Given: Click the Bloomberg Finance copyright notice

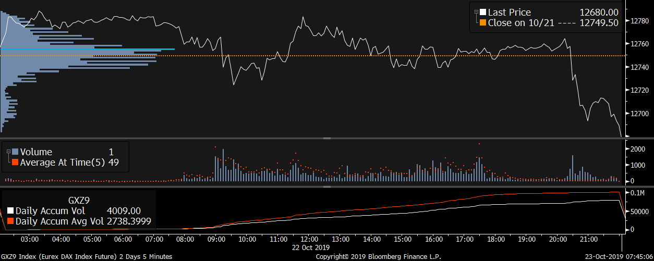Looking at the screenshot, I should pyautogui.click(x=379, y=257).
